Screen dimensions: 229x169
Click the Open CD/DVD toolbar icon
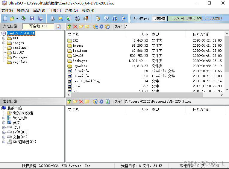(x=23, y=19)
